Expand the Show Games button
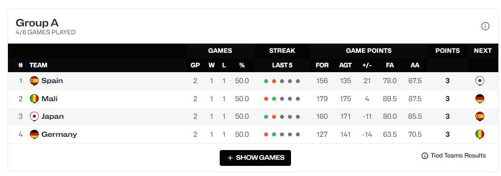This screenshot has height=176, width=501. point(255,158)
